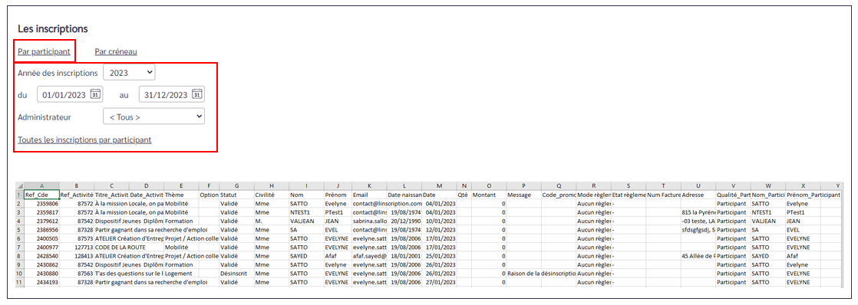Select cell with Ref_Cde 2379612
The image size is (858, 305).
coord(41,221)
